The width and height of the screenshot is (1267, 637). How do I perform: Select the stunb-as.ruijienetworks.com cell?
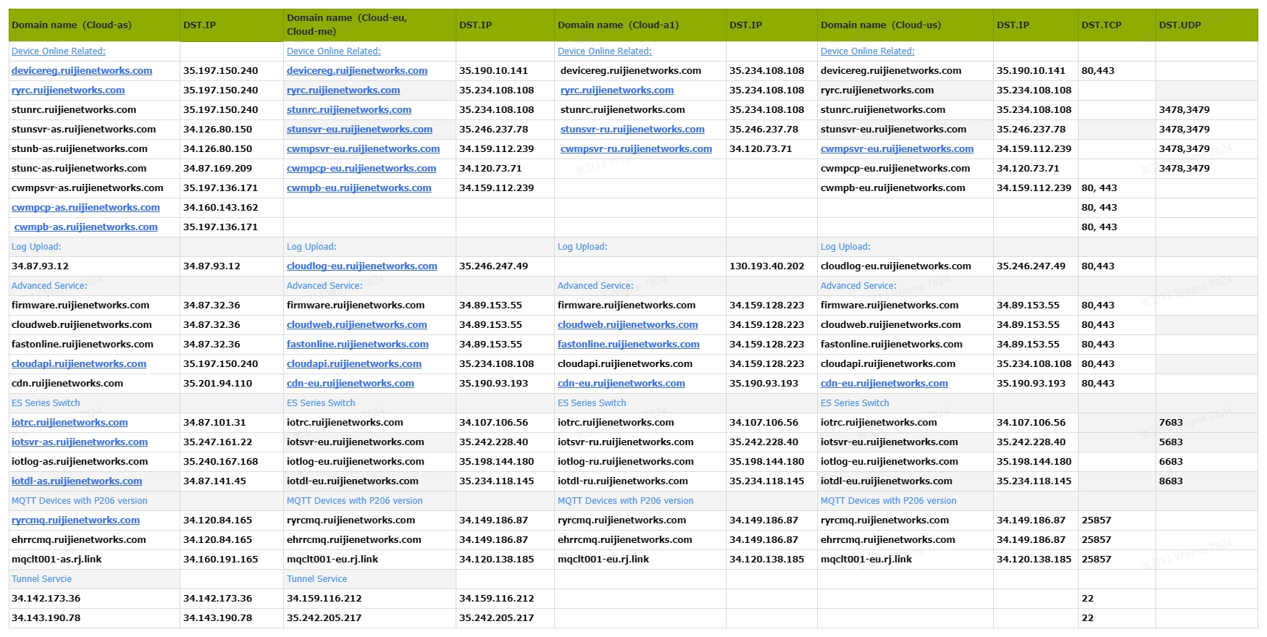(x=94, y=149)
